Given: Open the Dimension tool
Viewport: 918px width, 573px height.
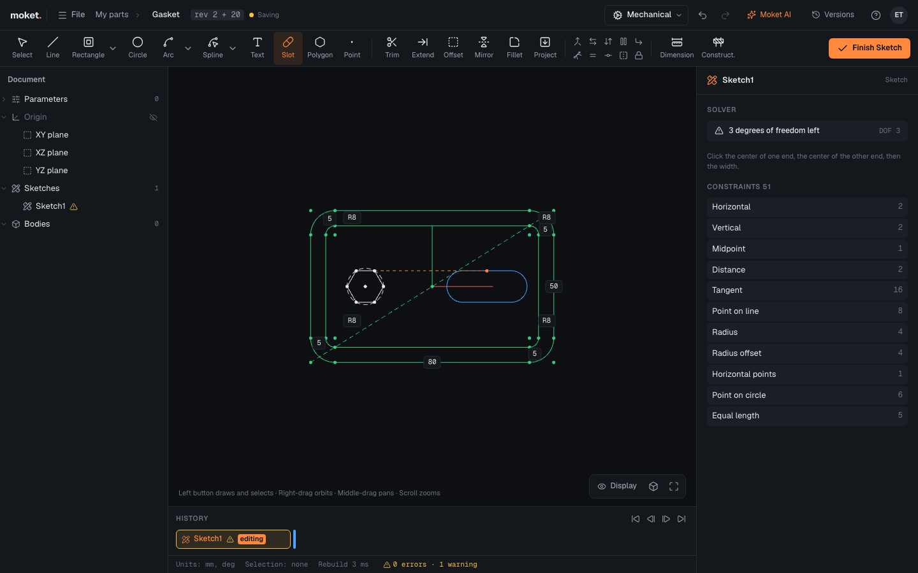Looking at the screenshot, I should pyautogui.click(x=677, y=48).
